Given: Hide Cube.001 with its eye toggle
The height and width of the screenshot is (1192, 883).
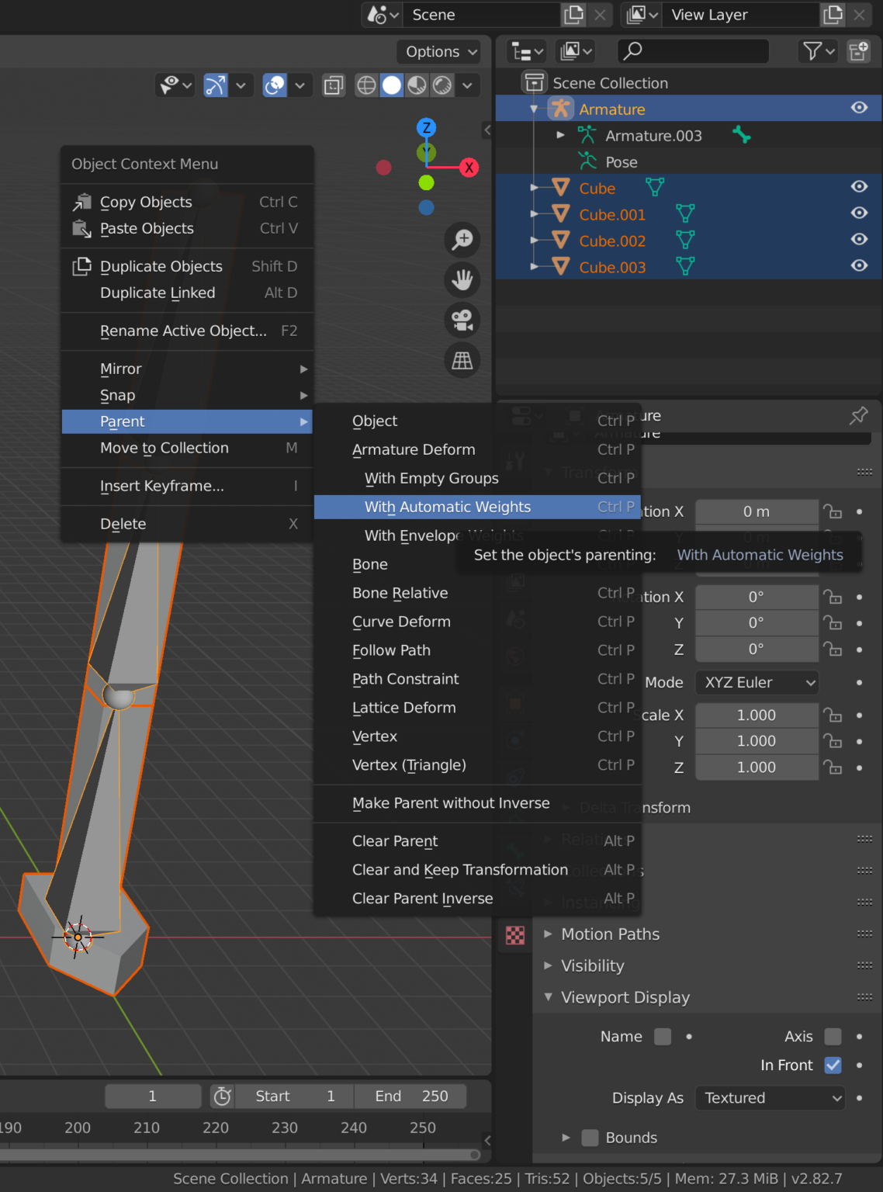Looking at the screenshot, I should [x=859, y=213].
